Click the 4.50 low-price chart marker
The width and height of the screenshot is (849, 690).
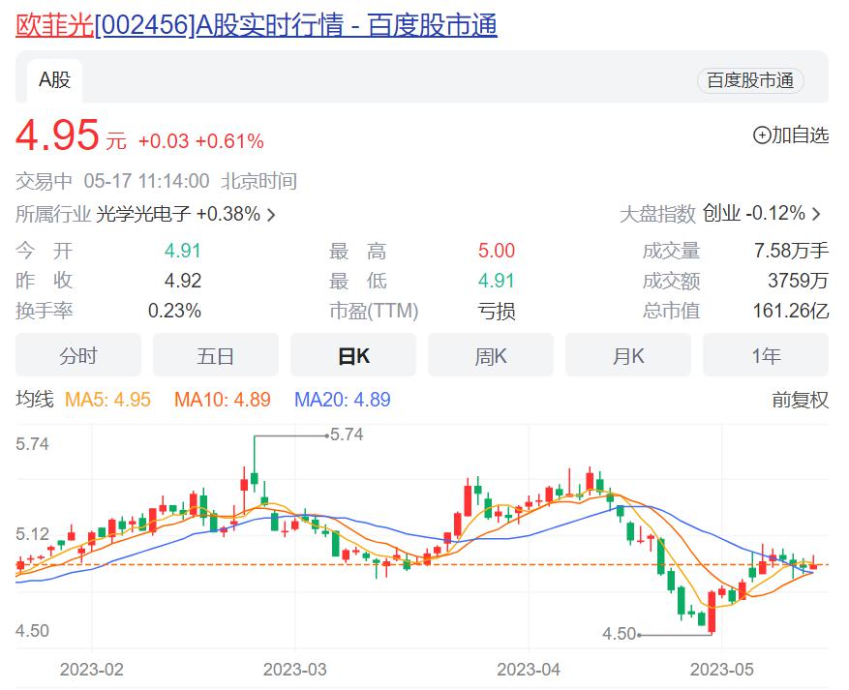coord(620,634)
